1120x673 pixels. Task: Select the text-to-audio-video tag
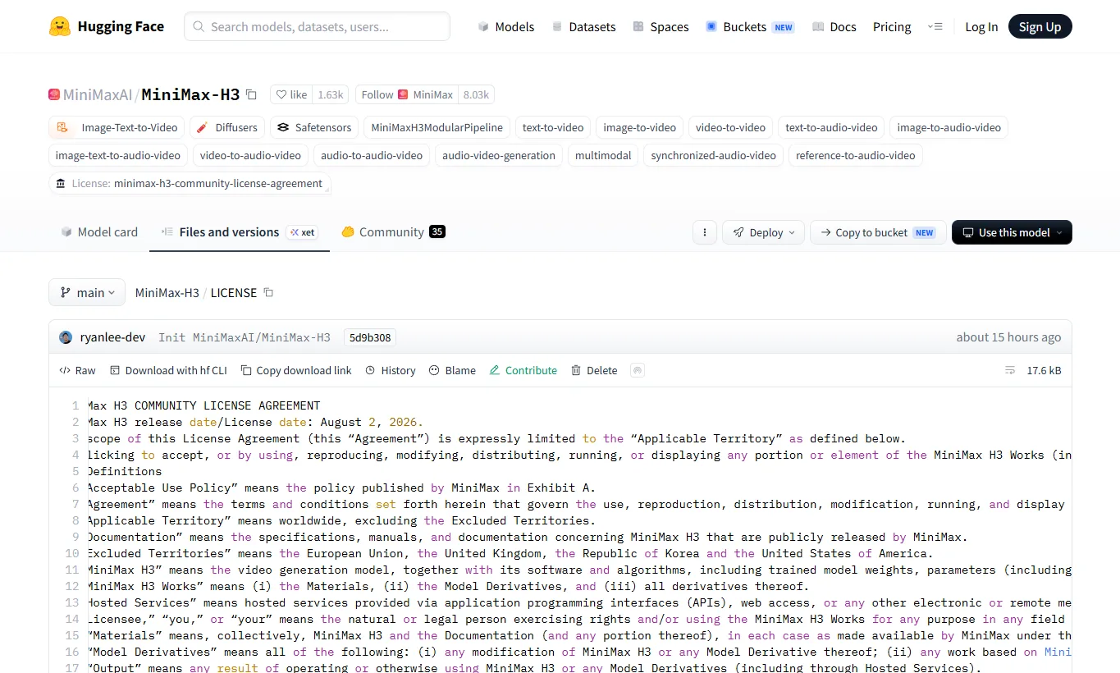pyautogui.click(x=831, y=127)
